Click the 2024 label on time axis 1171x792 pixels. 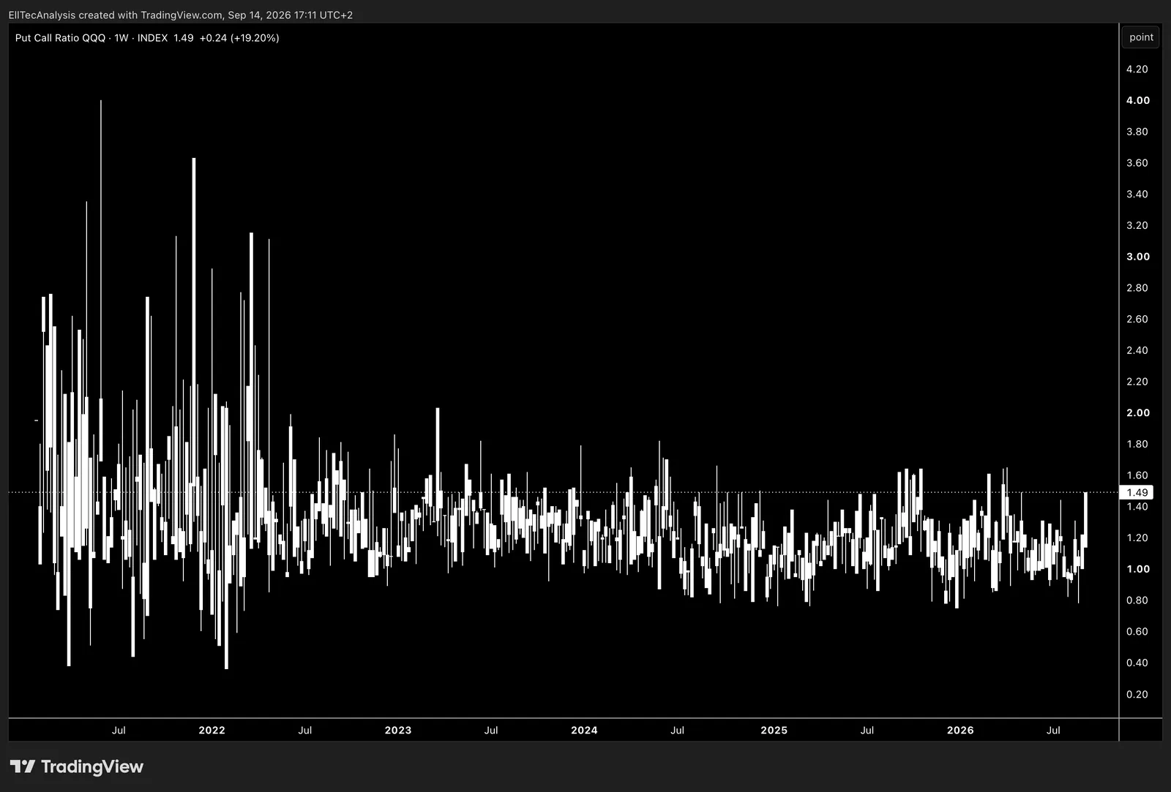pos(584,730)
